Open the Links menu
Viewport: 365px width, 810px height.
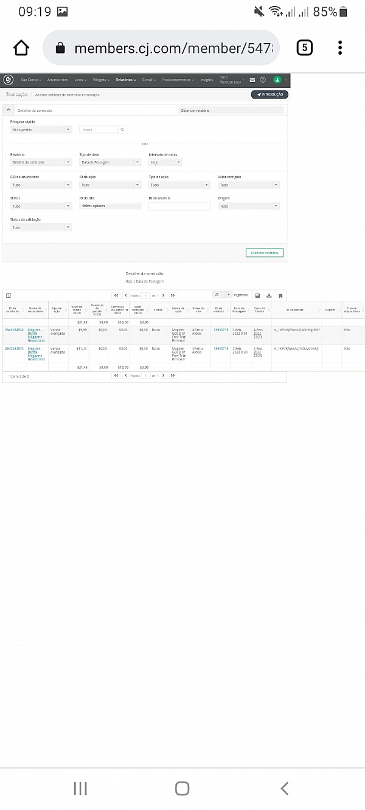(x=80, y=80)
